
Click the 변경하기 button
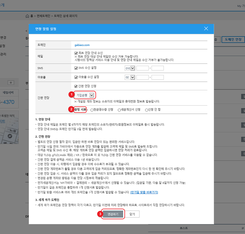[113, 214]
